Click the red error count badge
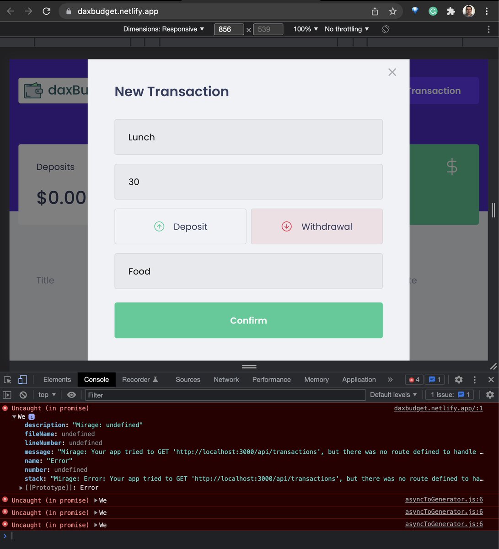This screenshot has width=499, height=549. [414, 380]
